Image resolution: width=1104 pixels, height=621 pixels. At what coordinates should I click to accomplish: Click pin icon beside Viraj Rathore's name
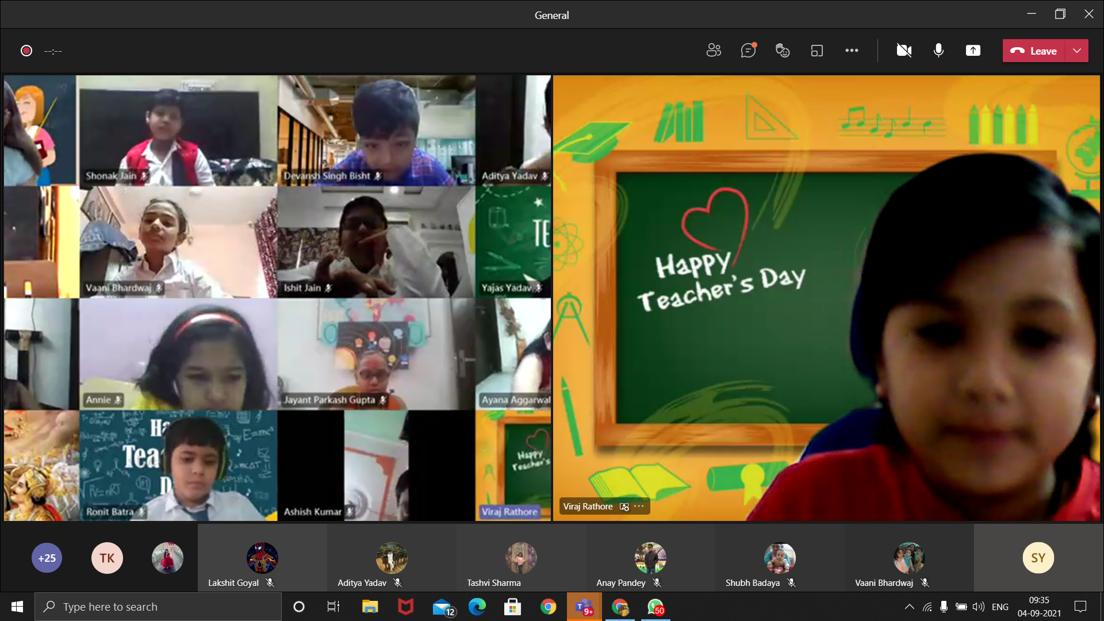coord(624,507)
